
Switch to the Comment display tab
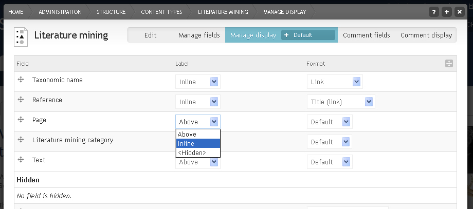(x=426, y=35)
